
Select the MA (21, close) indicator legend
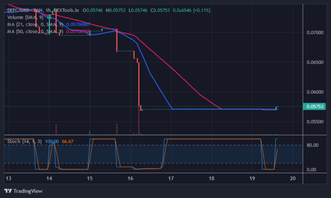[x=35, y=24]
